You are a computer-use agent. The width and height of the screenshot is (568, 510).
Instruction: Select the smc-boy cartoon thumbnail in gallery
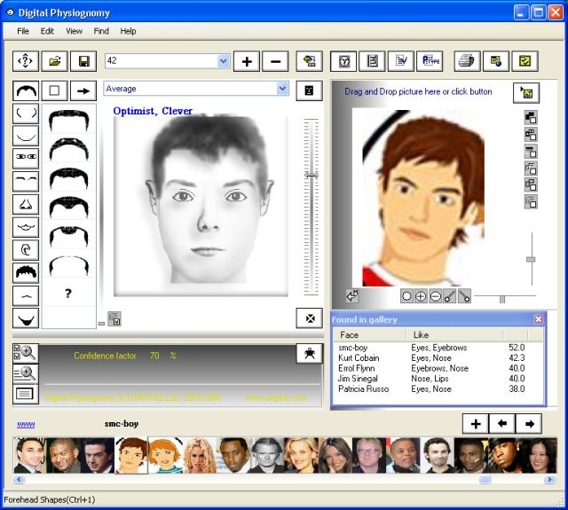click(131, 455)
